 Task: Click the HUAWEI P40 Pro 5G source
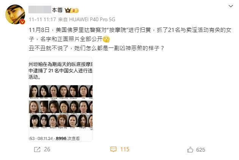[x=92, y=19]
